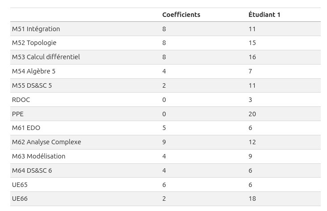Click the M62 Analyse Complexe label
This screenshot has width=327, height=211.
coord(46,142)
